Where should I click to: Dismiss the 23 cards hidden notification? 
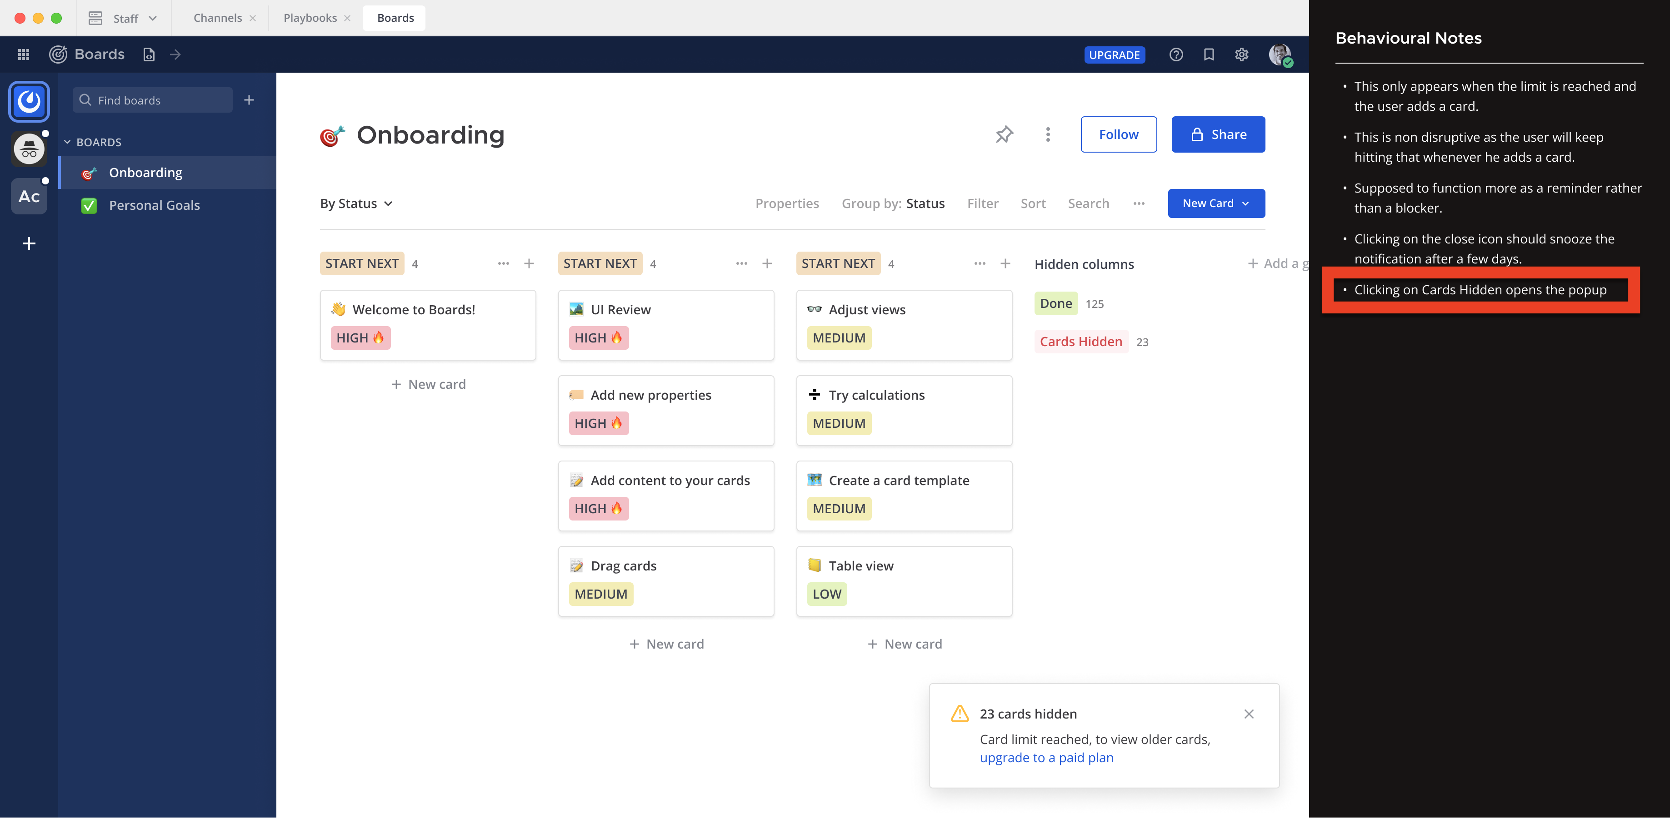pos(1249,714)
